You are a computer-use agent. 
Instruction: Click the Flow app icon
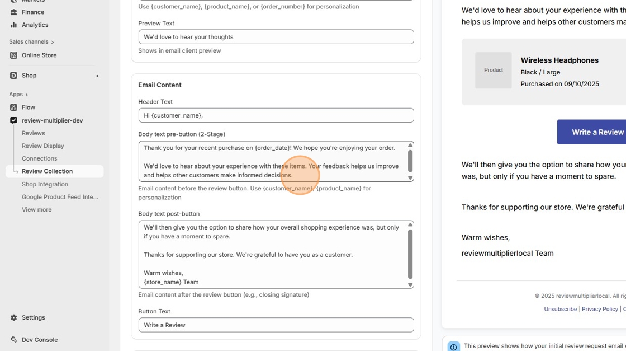click(13, 107)
